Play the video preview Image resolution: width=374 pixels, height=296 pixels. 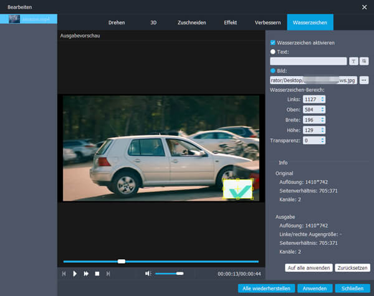[75, 274]
